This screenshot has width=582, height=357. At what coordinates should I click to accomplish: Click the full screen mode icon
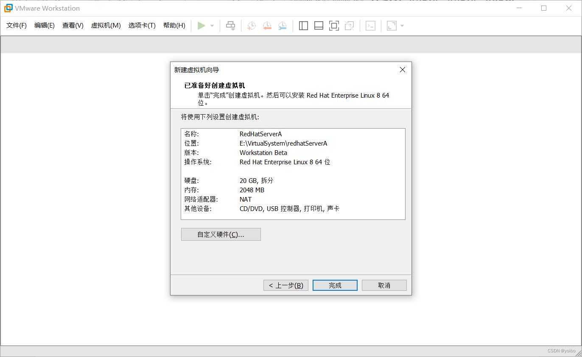(334, 26)
